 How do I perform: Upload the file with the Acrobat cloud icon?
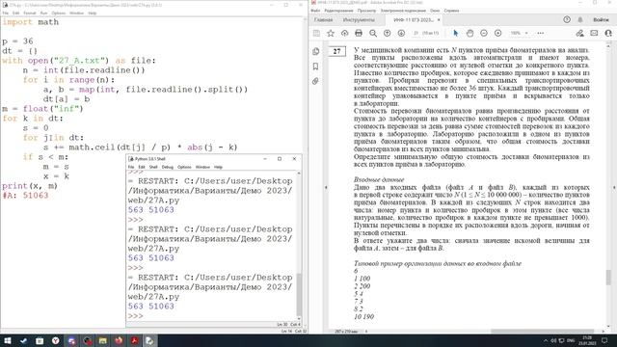click(345, 34)
